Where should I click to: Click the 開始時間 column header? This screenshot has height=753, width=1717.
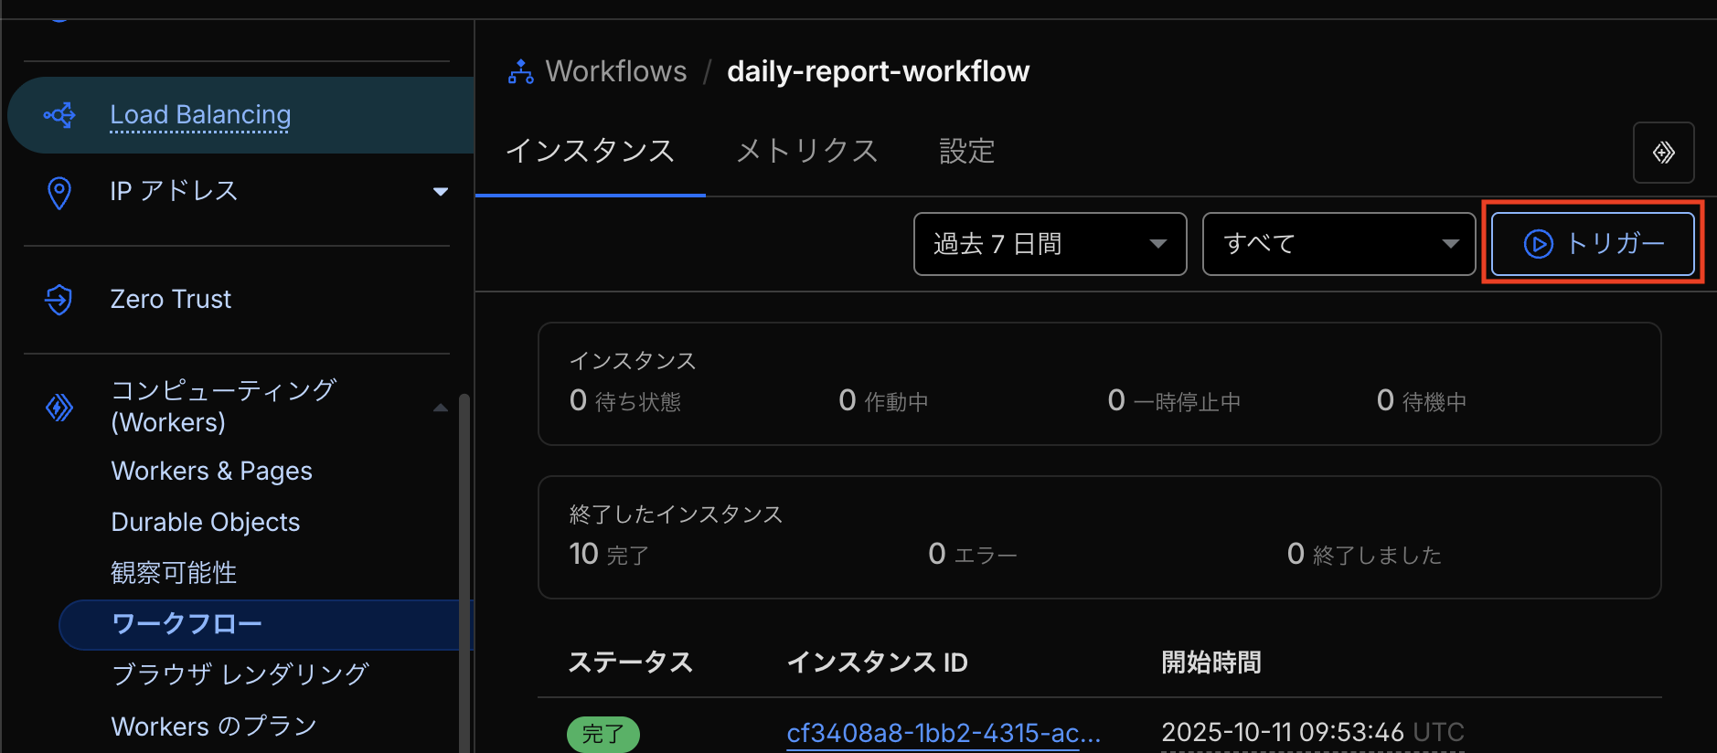click(x=1211, y=663)
